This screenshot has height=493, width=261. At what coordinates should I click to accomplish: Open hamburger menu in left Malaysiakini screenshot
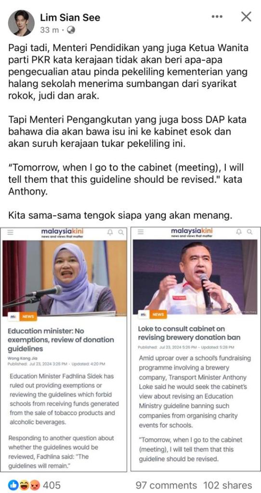11,232
